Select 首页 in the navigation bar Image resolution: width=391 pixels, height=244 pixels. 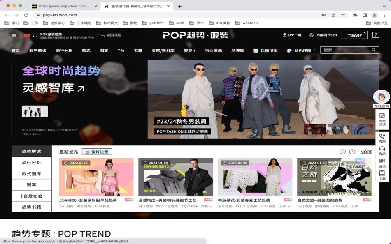pyautogui.click(x=16, y=51)
